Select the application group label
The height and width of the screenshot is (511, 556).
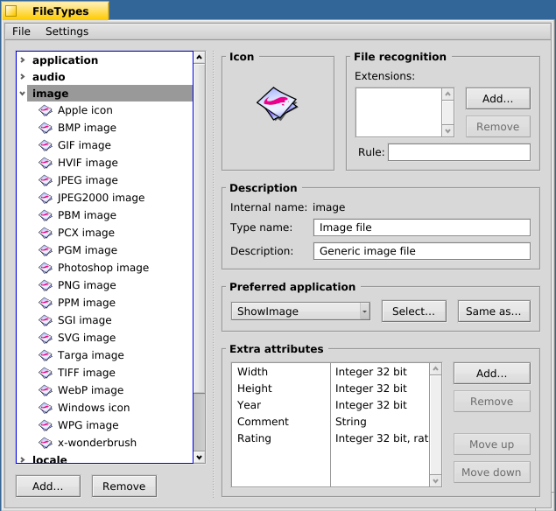(66, 60)
